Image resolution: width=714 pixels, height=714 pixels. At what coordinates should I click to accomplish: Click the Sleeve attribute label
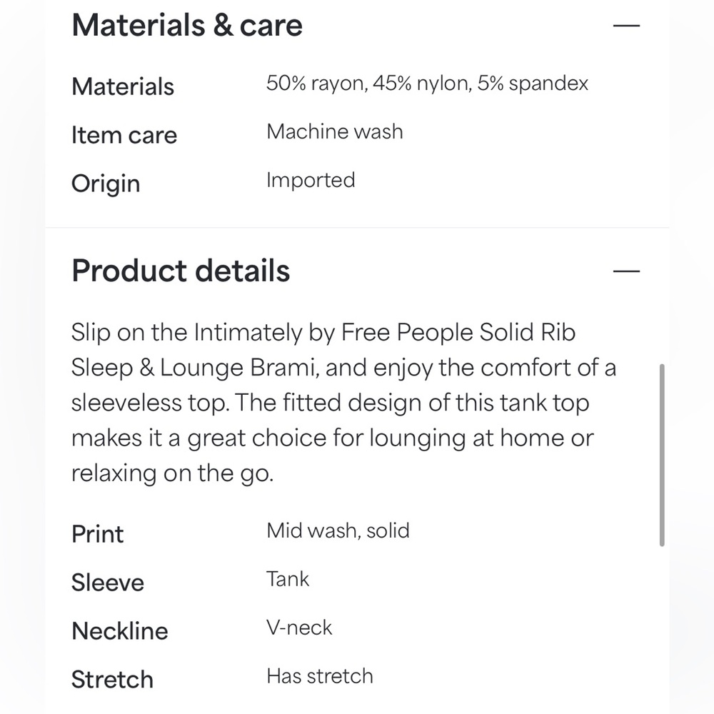coord(108,583)
